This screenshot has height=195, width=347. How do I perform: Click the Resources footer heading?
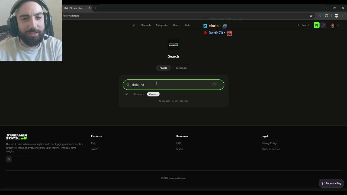click(182, 136)
